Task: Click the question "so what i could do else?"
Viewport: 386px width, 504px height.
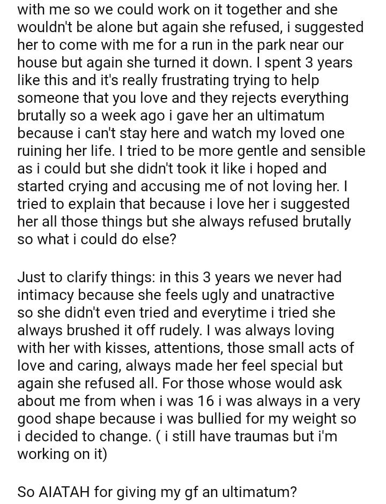Action: (96, 239)
